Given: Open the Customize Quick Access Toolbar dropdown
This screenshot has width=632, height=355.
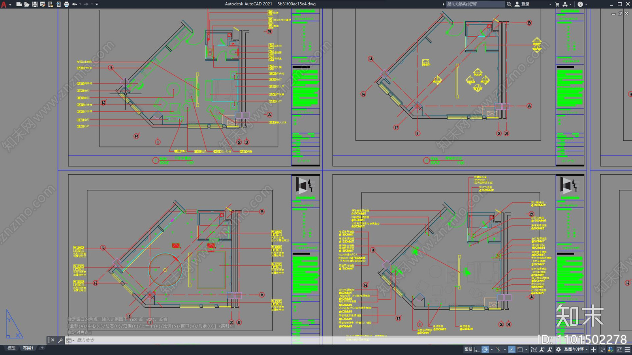Looking at the screenshot, I should tap(97, 4).
